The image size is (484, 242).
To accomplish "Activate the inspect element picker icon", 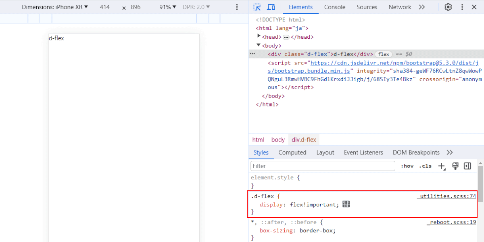I will coord(257,7).
